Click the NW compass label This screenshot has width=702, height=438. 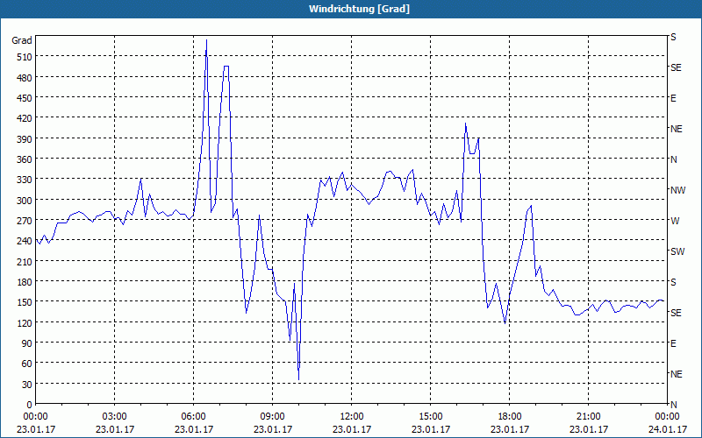pos(677,190)
